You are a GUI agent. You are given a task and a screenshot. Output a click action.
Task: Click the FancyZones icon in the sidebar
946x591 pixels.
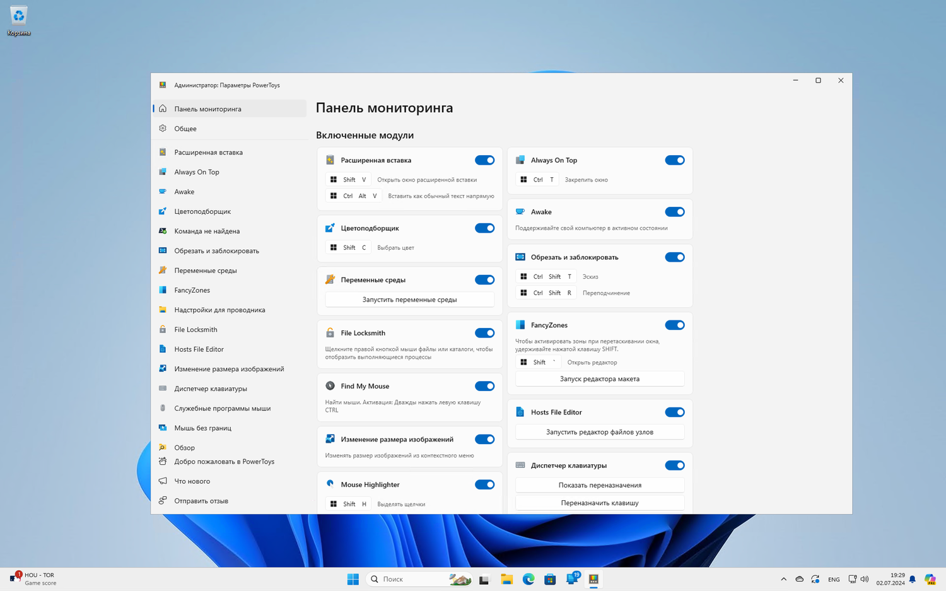[x=163, y=290]
